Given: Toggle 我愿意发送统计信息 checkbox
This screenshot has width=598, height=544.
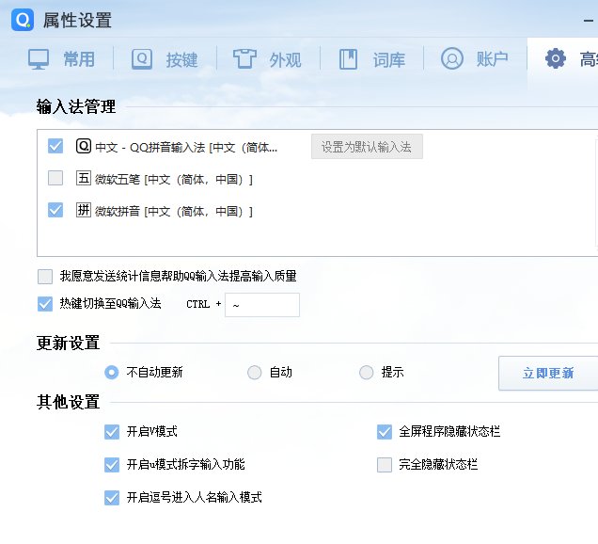Looking at the screenshot, I should click(x=45, y=277).
